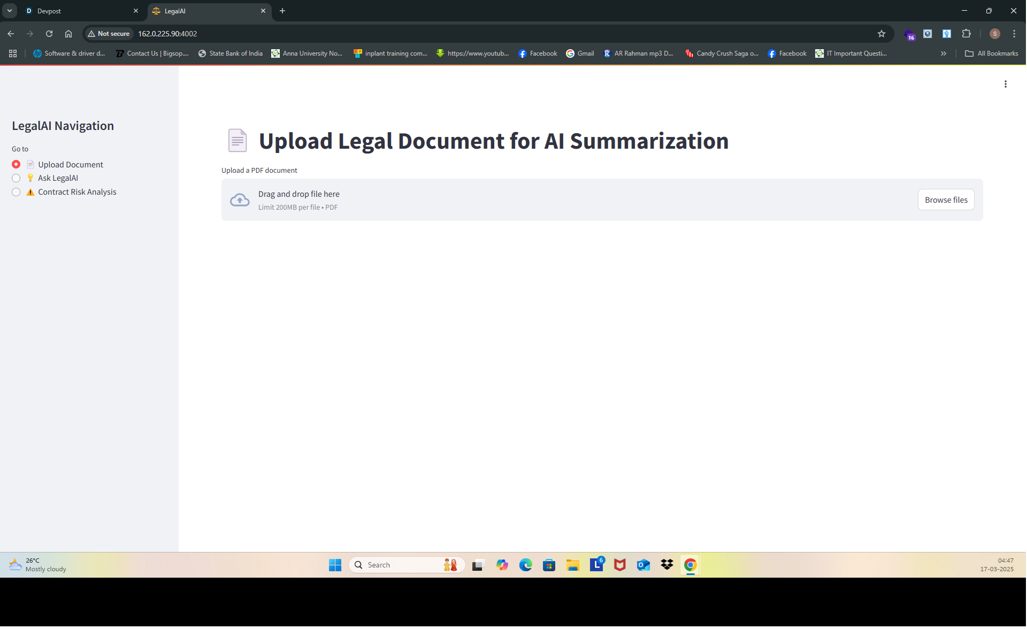This screenshot has height=629, width=1027.
Task: Click the Browse files button
Action: pos(946,200)
